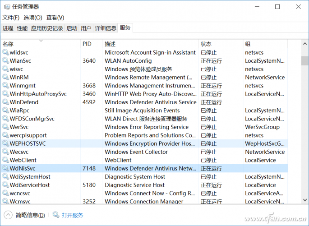The width and height of the screenshot is (309, 226).
Task: Click description Diagnostic System Host
Action: click(x=135, y=176)
